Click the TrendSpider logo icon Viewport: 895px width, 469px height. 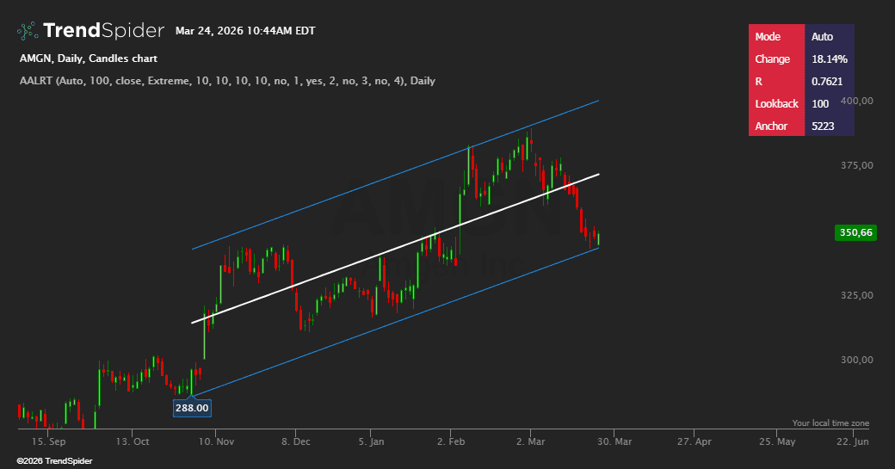tap(28, 31)
